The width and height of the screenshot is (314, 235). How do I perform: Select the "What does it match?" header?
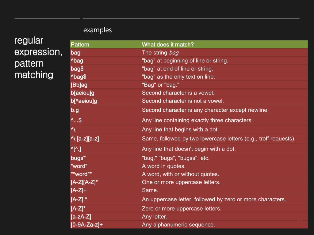tap(168, 45)
